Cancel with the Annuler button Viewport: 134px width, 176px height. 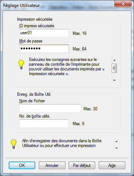point(52,165)
